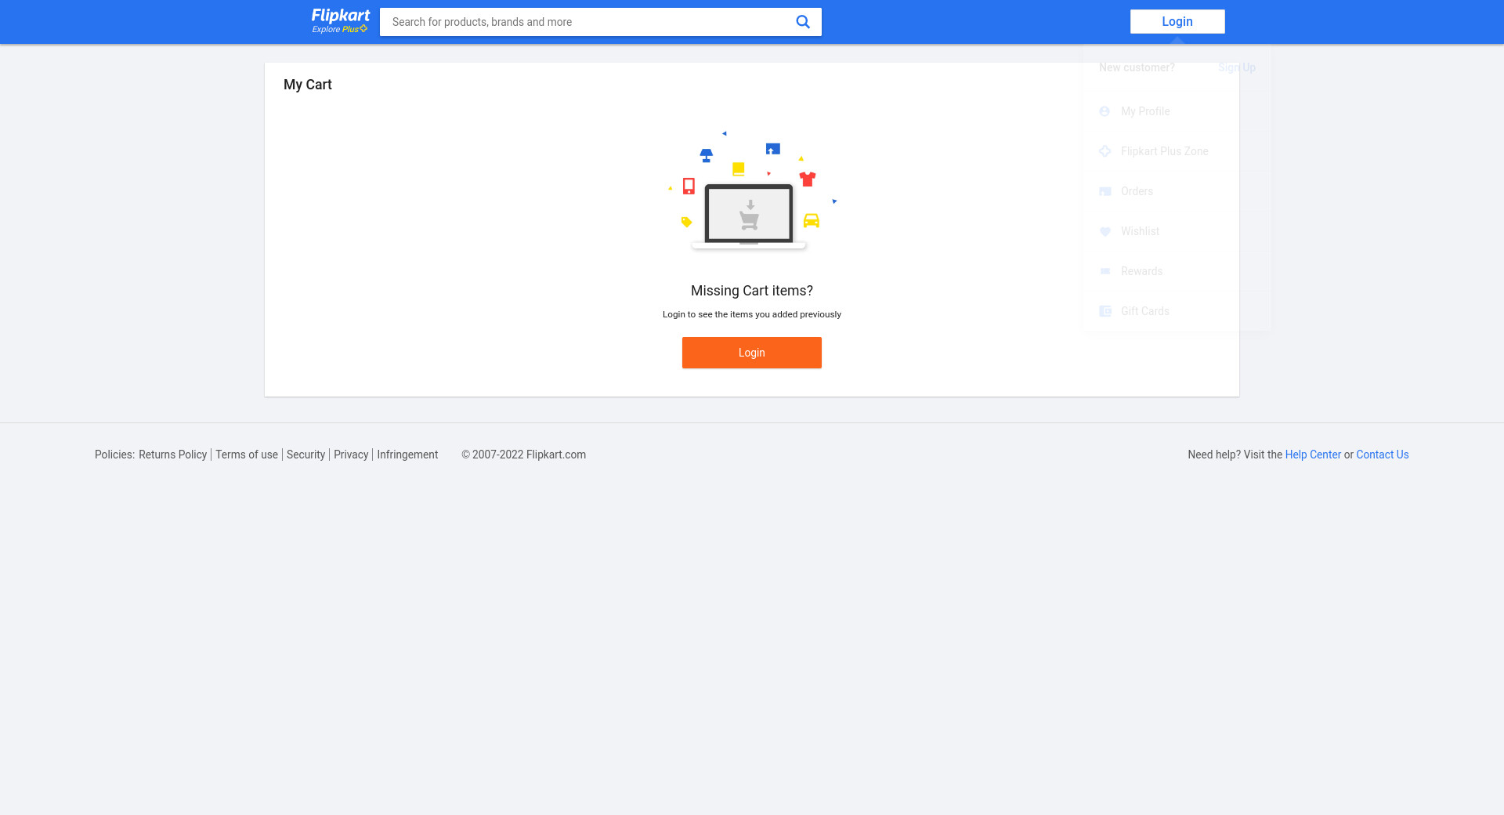Click the Sign Up link
The image size is (1504, 815).
pyautogui.click(x=1237, y=67)
